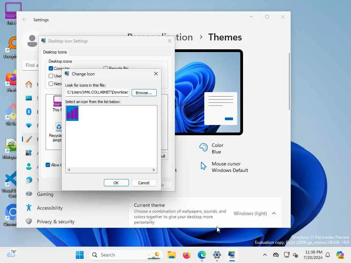
Task: Collapse the Current theme section chevron
Action: 274,213
